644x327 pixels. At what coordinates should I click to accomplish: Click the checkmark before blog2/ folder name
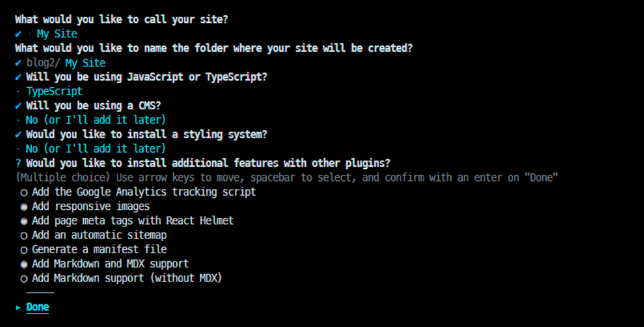18,63
